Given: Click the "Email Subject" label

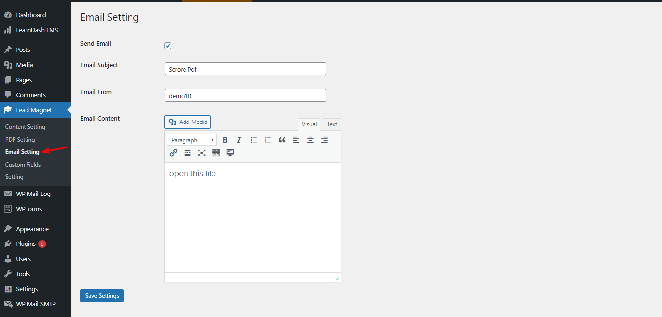Looking at the screenshot, I should coord(99,65).
